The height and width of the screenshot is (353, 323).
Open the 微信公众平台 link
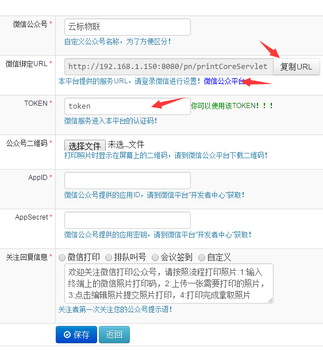point(224,81)
